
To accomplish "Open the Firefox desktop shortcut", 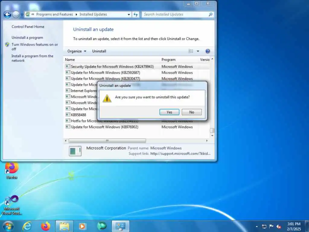I will [x=12, y=170].
